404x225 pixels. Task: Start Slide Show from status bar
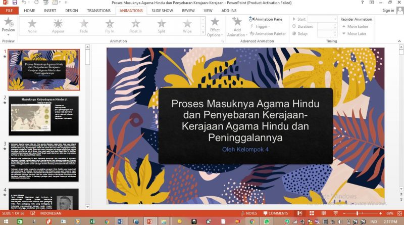tap(335, 213)
